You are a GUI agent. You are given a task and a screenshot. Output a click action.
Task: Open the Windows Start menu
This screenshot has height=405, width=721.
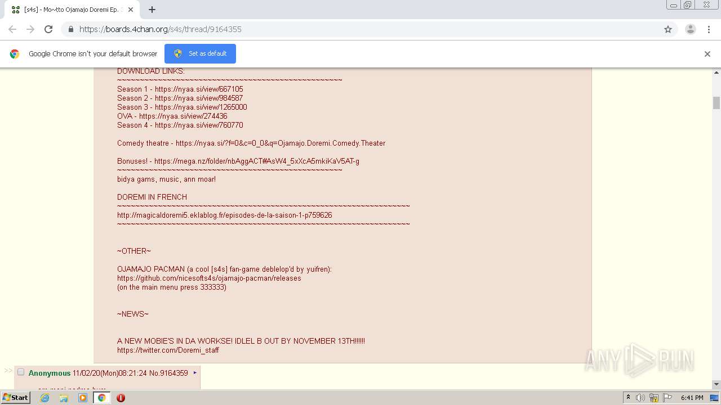(15, 397)
